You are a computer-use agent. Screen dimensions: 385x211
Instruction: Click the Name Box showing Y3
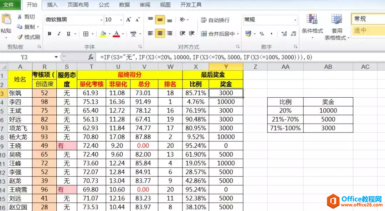26,57
